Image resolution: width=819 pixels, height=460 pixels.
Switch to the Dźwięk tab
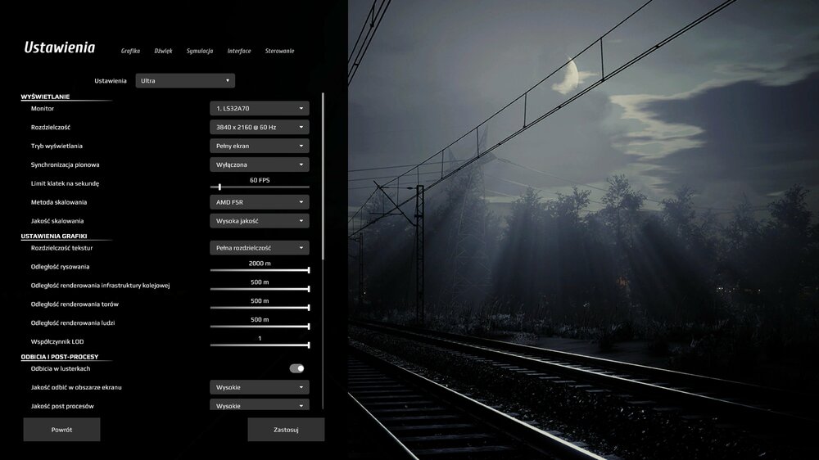(x=163, y=51)
